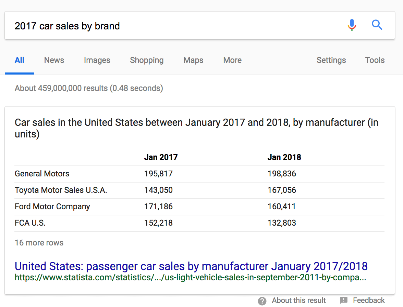
Task: Click inside the search query input field
Action: coord(171,26)
